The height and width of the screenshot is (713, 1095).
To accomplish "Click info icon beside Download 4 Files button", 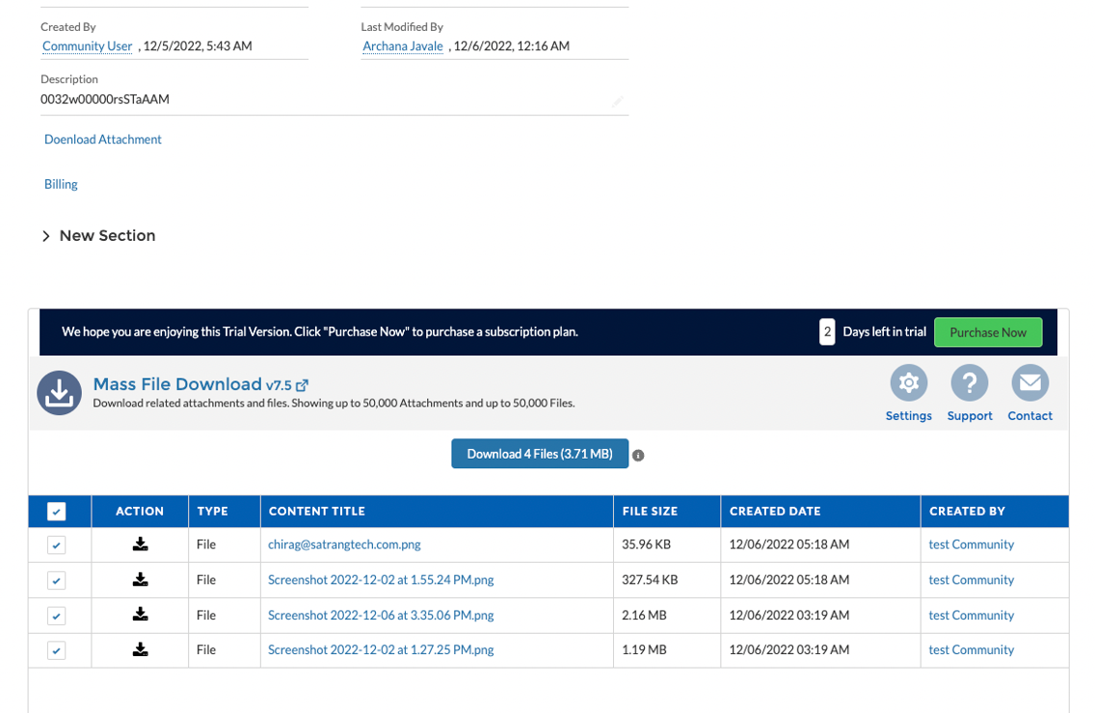I will (638, 456).
